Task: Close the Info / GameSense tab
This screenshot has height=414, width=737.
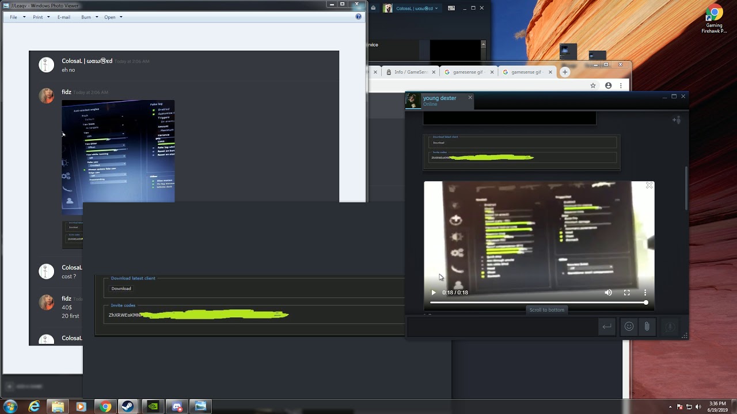Action: [x=434, y=72]
